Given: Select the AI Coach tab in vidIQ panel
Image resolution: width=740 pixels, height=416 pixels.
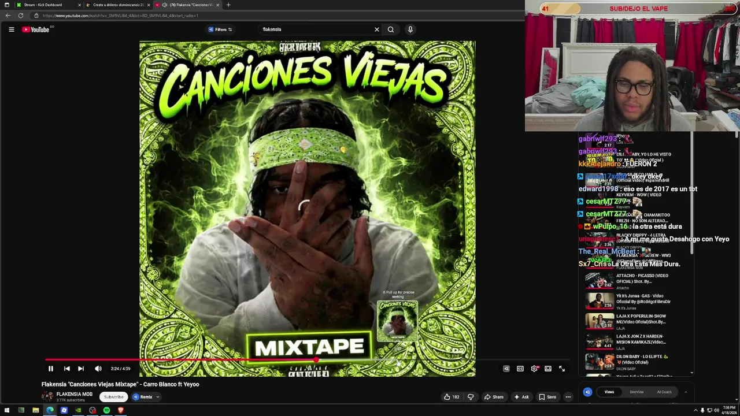Looking at the screenshot, I should tap(664, 392).
